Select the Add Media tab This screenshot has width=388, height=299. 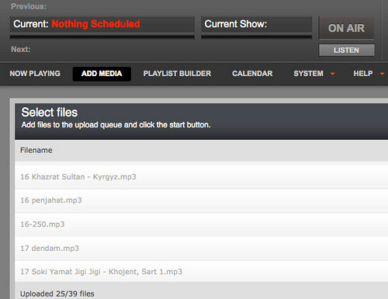click(102, 74)
